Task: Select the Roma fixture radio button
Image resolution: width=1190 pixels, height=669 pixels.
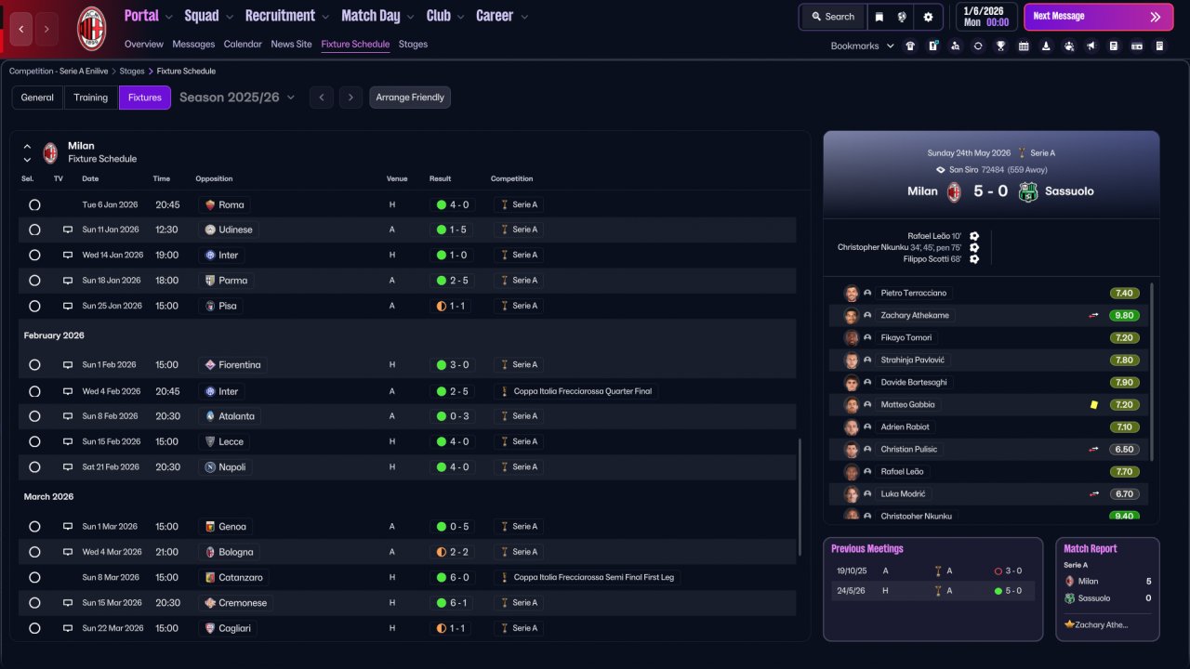Action: click(x=34, y=204)
